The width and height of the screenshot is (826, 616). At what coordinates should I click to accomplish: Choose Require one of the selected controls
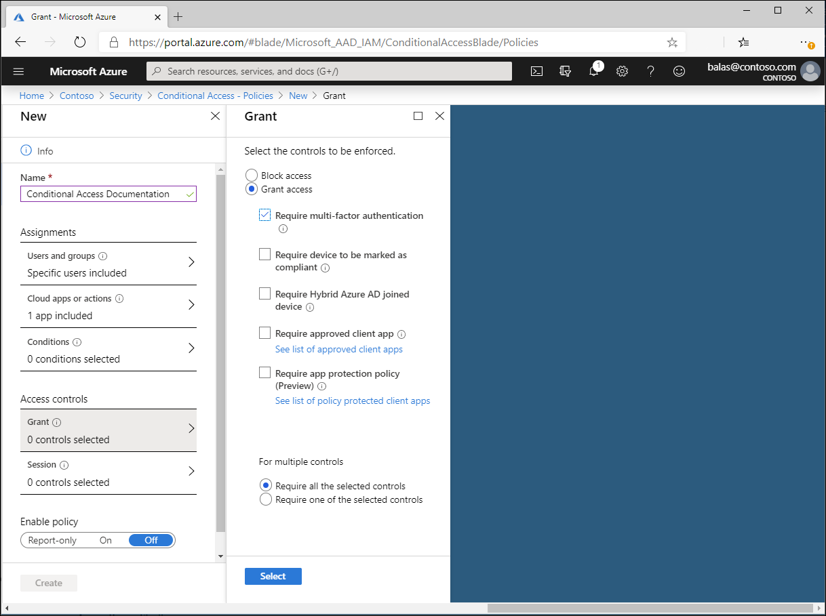267,499
